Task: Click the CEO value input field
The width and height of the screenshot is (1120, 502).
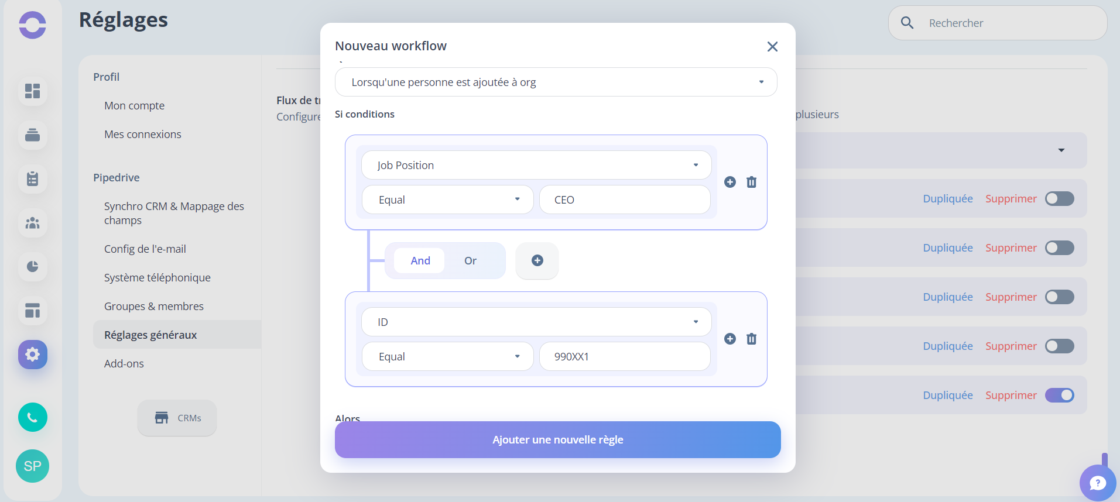Action: [625, 200]
